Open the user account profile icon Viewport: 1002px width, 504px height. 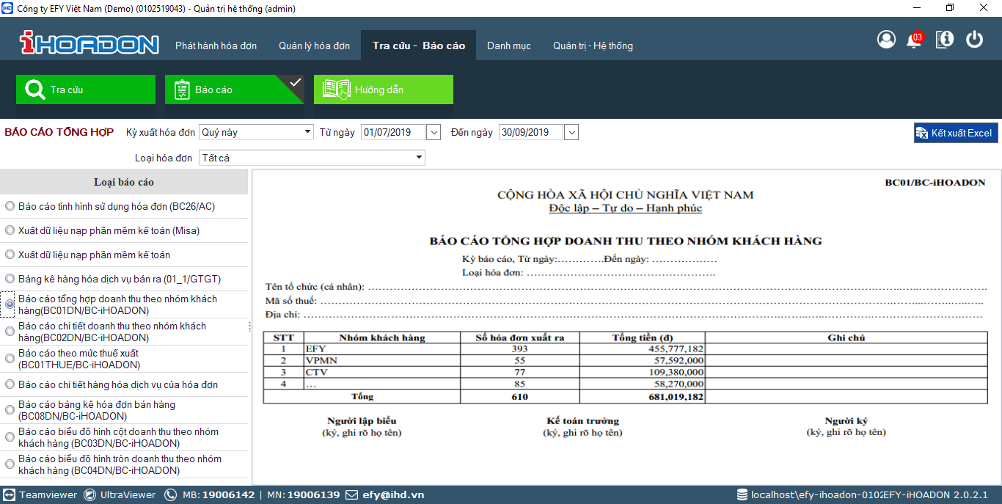click(886, 40)
